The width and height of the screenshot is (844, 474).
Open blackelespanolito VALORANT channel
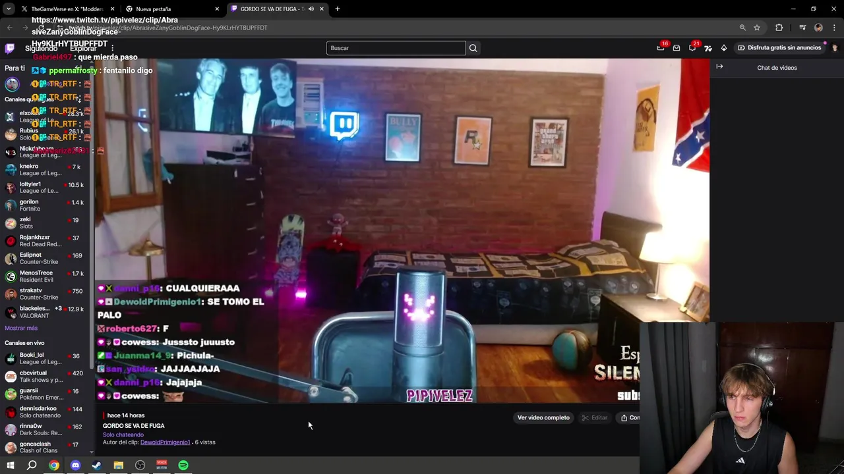pyautogui.click(x=45, y=311)
